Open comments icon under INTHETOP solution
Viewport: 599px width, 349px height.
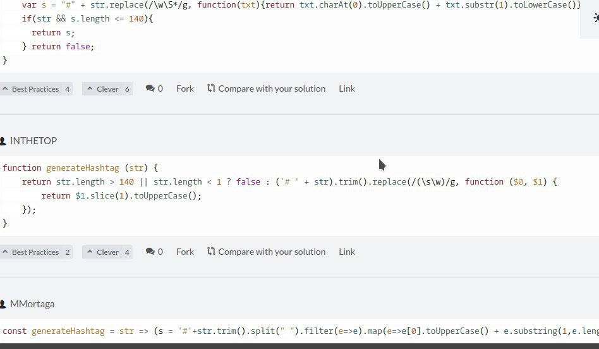[150, 252]
